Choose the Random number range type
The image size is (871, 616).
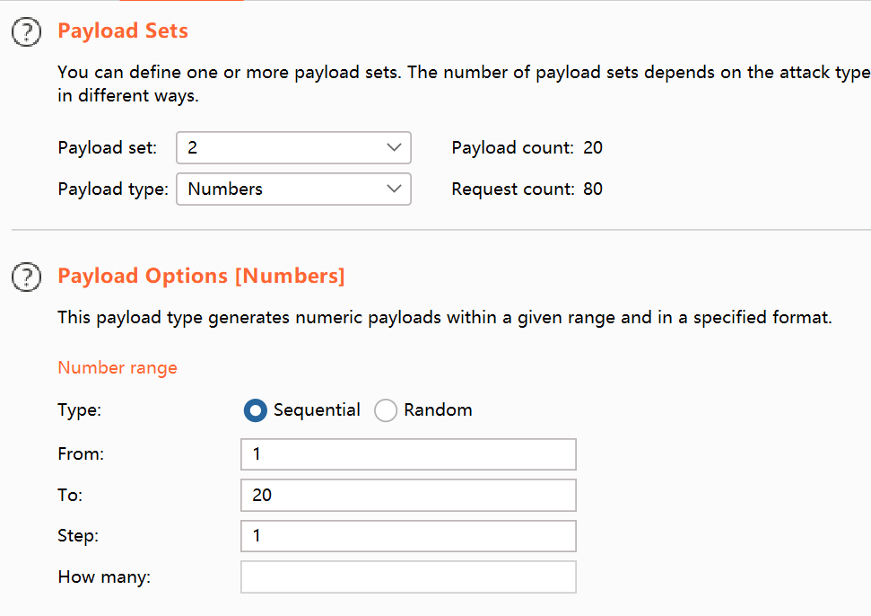pos(386,410)
